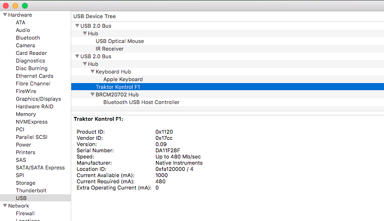
Task: Collapse the Hardware section disclosure triangle
Action: 5,15
